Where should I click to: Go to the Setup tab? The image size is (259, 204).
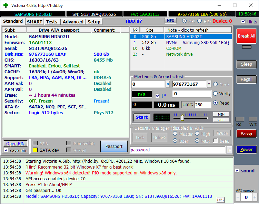tap(94, 22)
